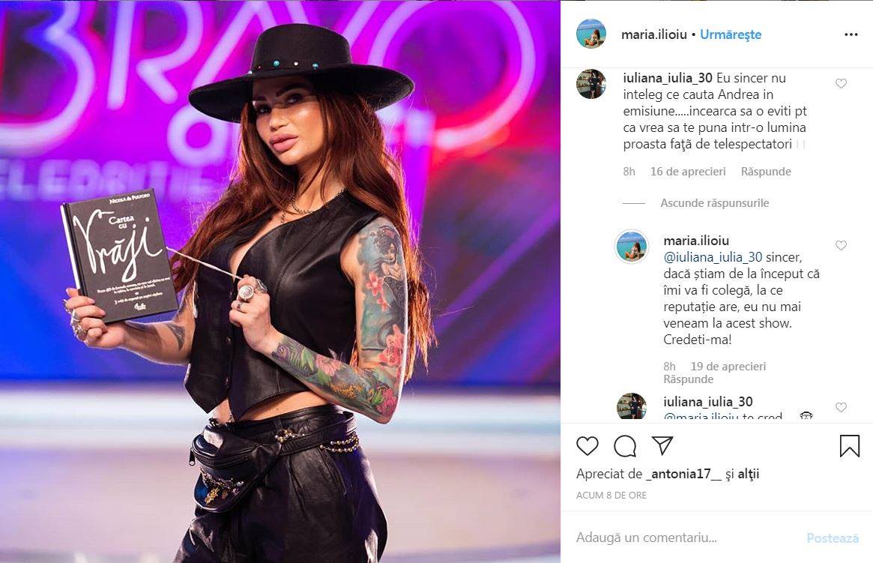This screenshot has width=873, height=563.
Task: Like iuliana_iulia_30's second reply
Action: click(841, 408)
